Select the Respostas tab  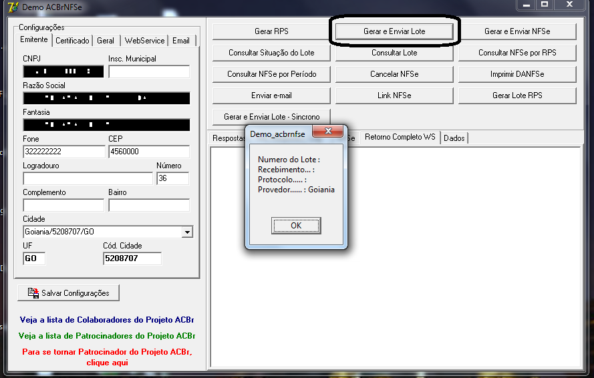pos(229,138)
